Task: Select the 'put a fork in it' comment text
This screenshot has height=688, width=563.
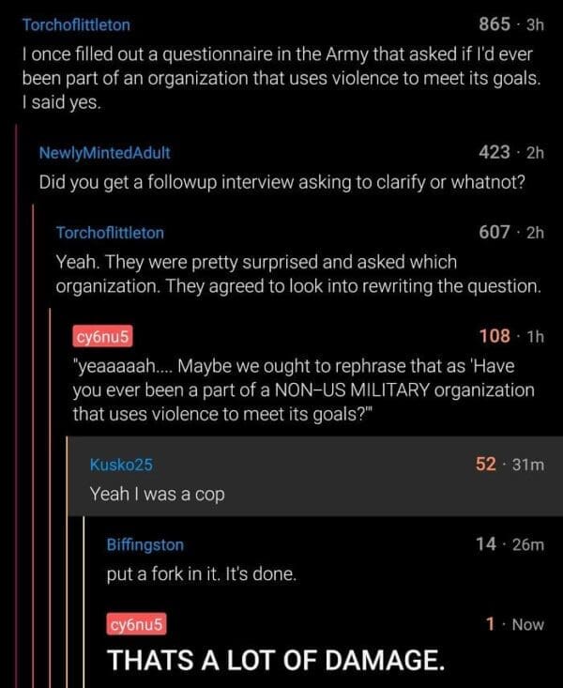Action: coord(202,573)
